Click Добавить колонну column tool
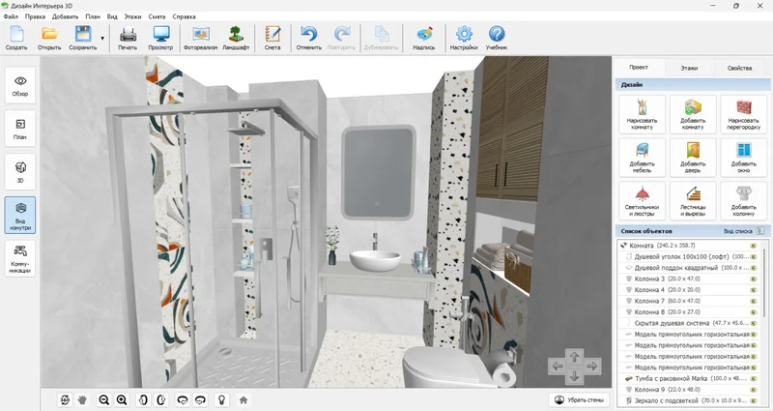 tap(743, 201)
